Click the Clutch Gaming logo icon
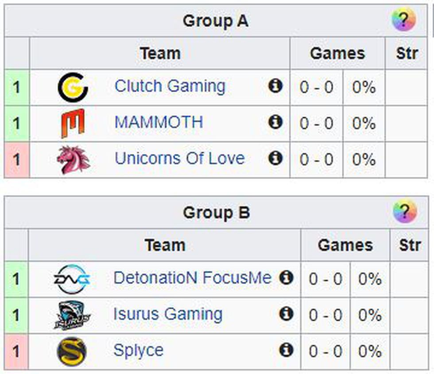 point(73,87)
